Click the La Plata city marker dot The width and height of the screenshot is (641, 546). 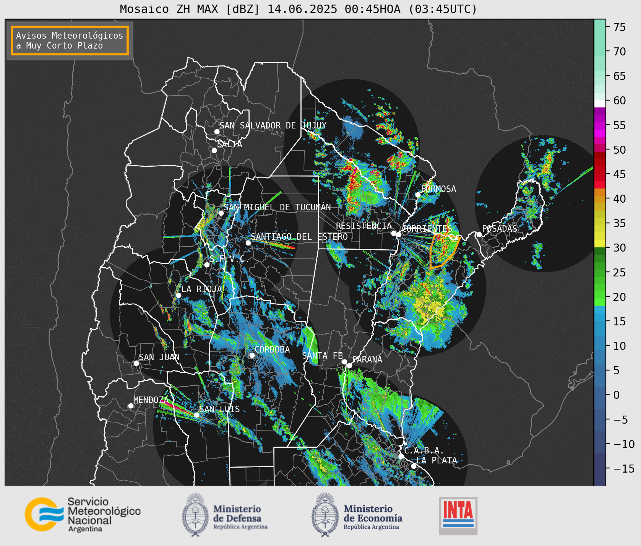tap(414, 466)
